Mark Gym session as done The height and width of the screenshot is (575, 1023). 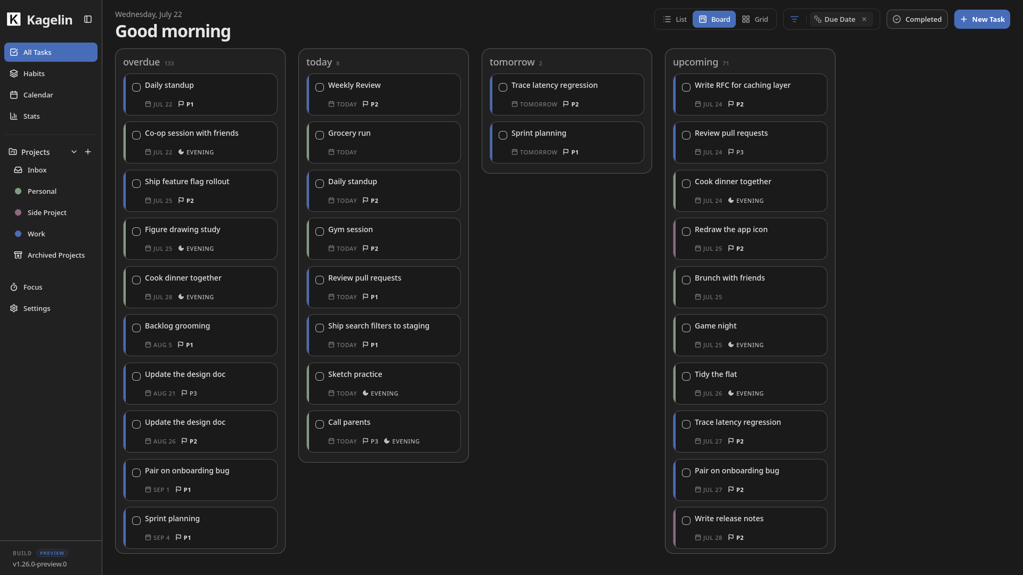click(x=320, y=232)
